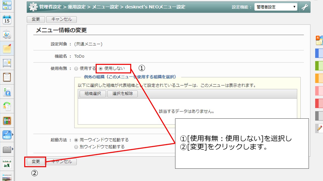This screenshot has width=323, height=181.
Task: Open the green arrow documents icon
Action: pyautogui.click(x=7, y=106)
